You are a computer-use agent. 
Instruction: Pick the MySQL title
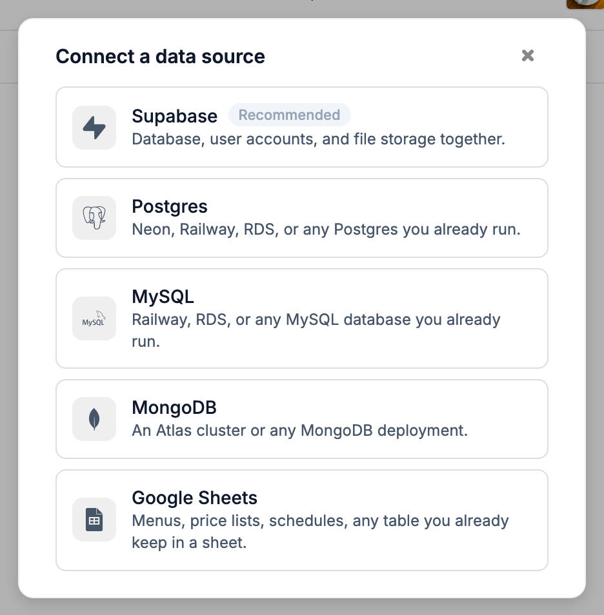[x=163, y=297]
